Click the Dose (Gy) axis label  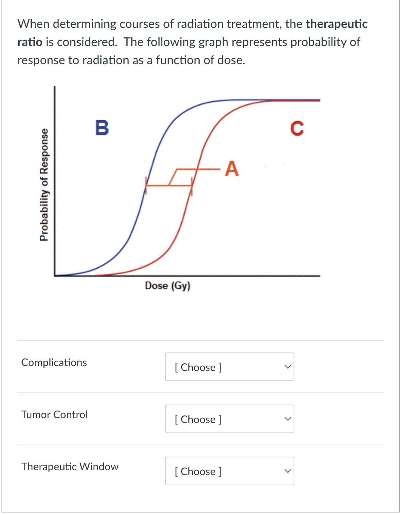[168, 286]
